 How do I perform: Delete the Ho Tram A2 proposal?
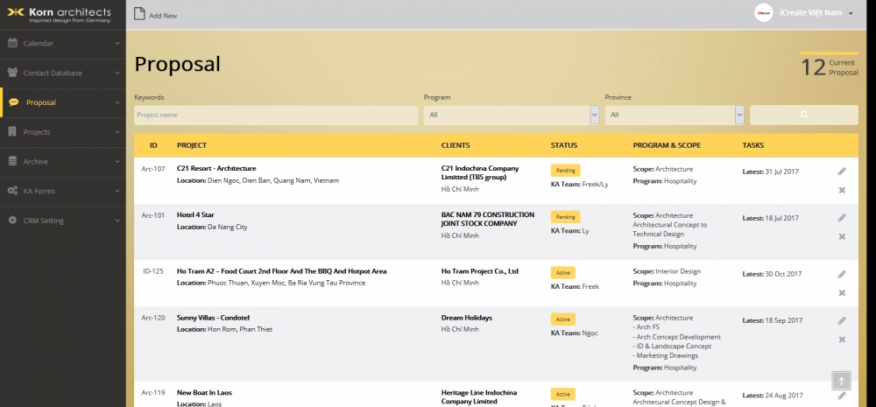pos(842,293)
